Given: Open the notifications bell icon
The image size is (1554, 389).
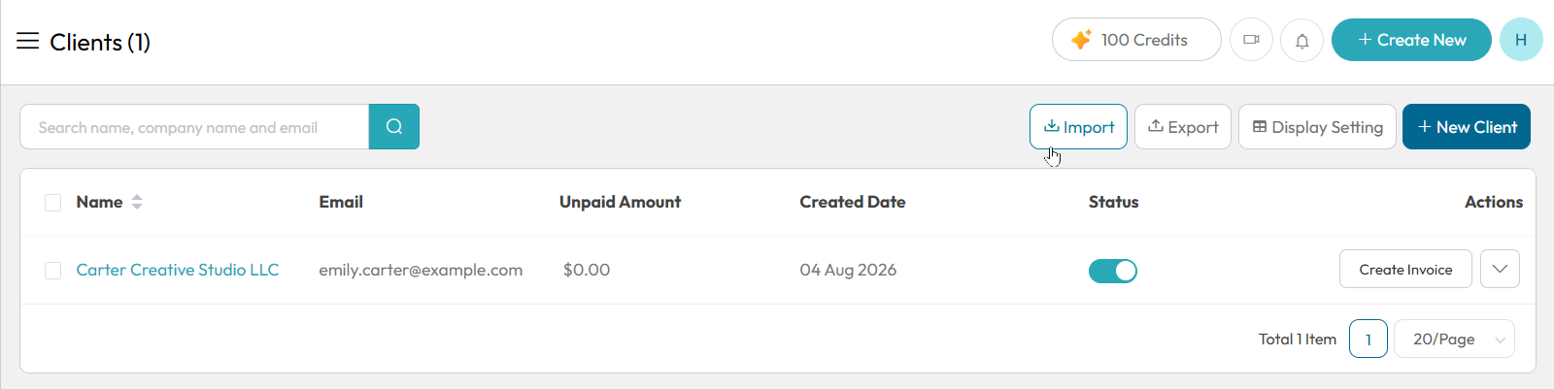Looking at the screenshot, I should [x=1301, y=40].
